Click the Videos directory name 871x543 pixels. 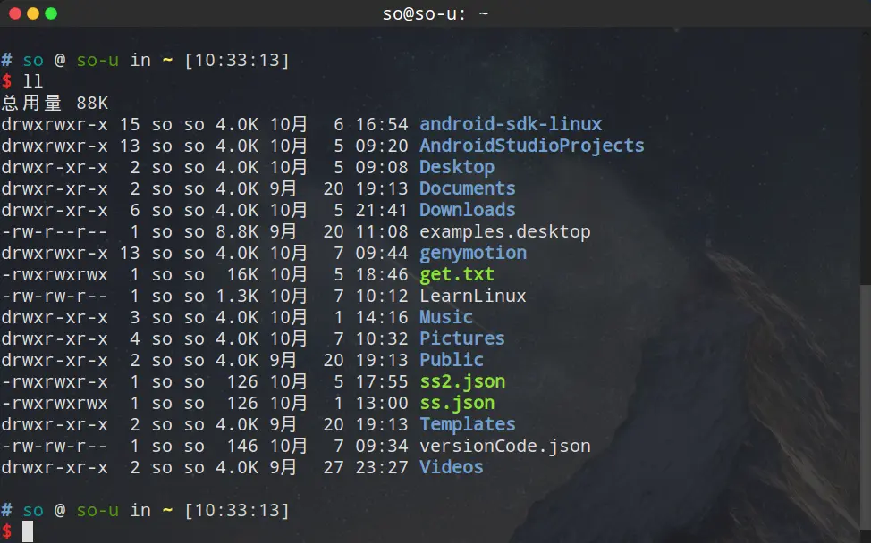click(x=451, y=468)
